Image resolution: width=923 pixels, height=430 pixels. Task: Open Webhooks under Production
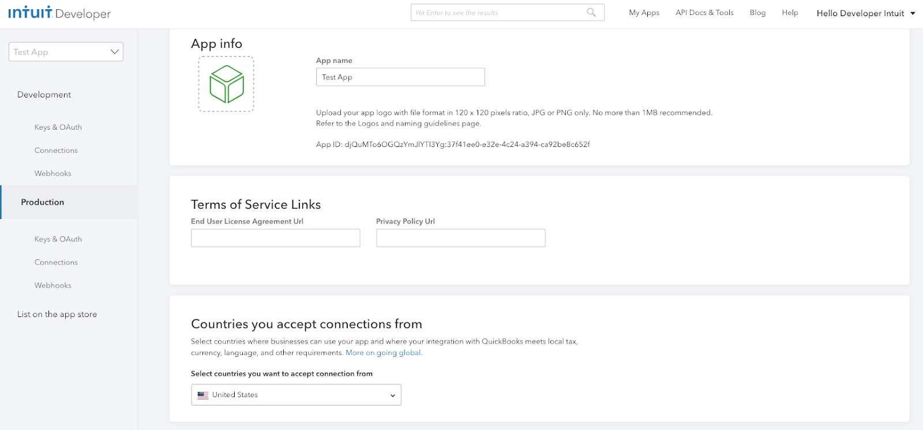click(x=53, y=285)
